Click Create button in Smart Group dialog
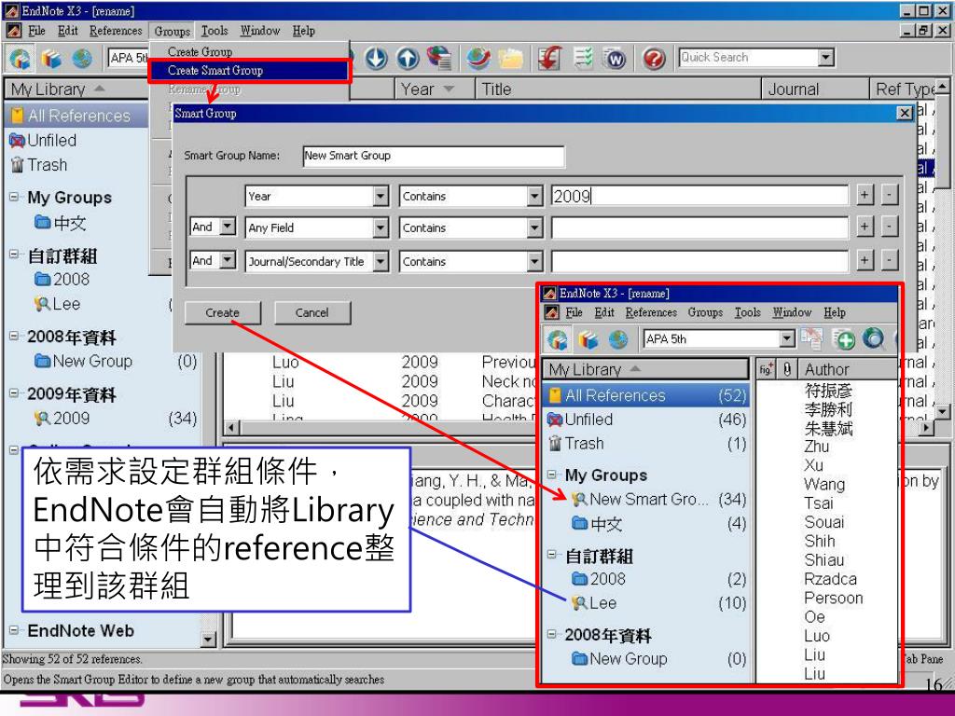This screenshot has width=955, height=716. (x=222, y=313)
